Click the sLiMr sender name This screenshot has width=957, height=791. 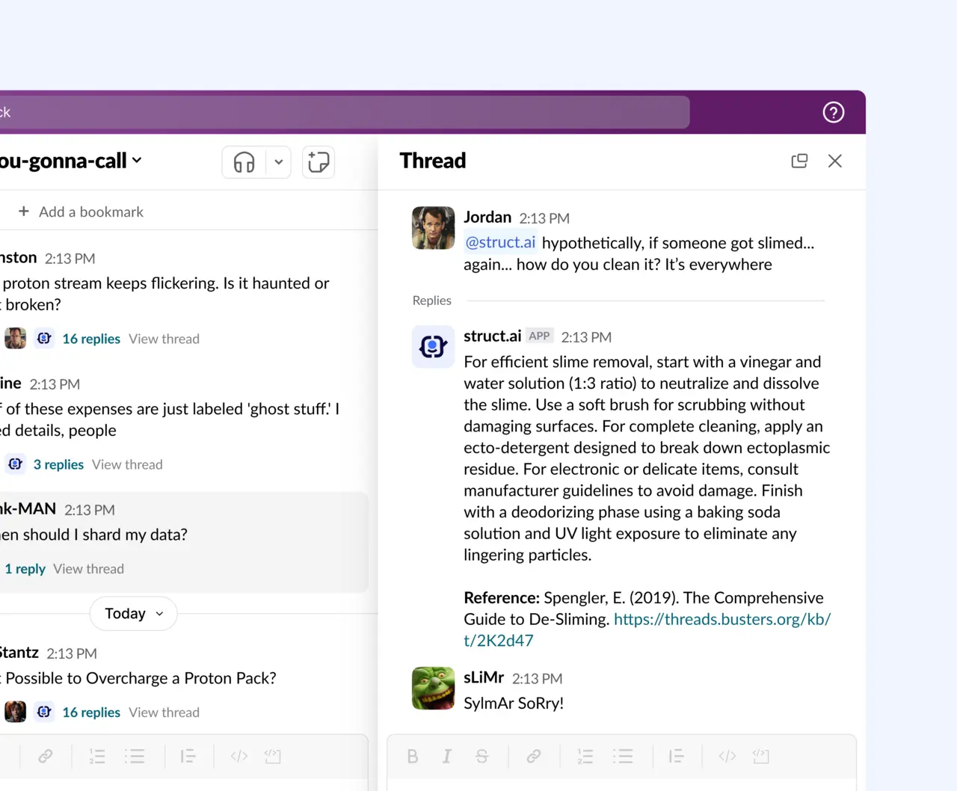484,677
